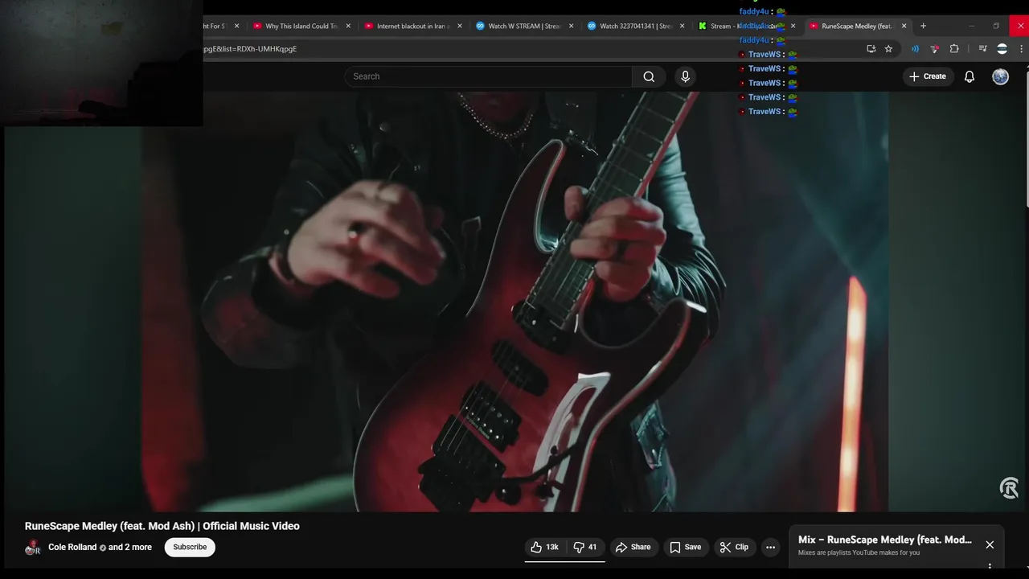Open YouTube notifications bell
This screenshot has height=579, width=1029.
point(970,76)
